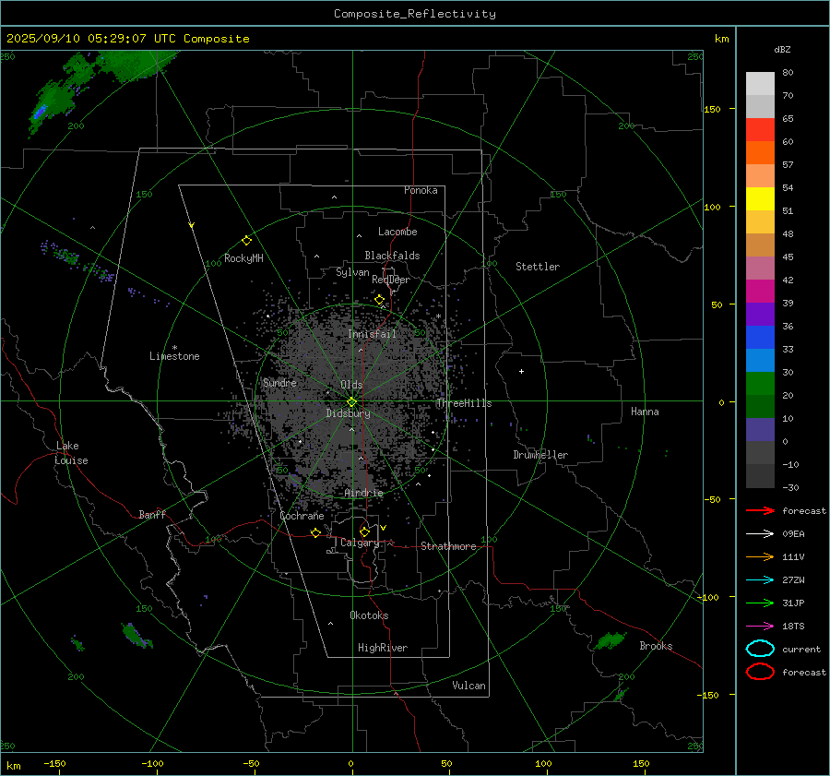Click the Lake Louise label

pos(71,453)
